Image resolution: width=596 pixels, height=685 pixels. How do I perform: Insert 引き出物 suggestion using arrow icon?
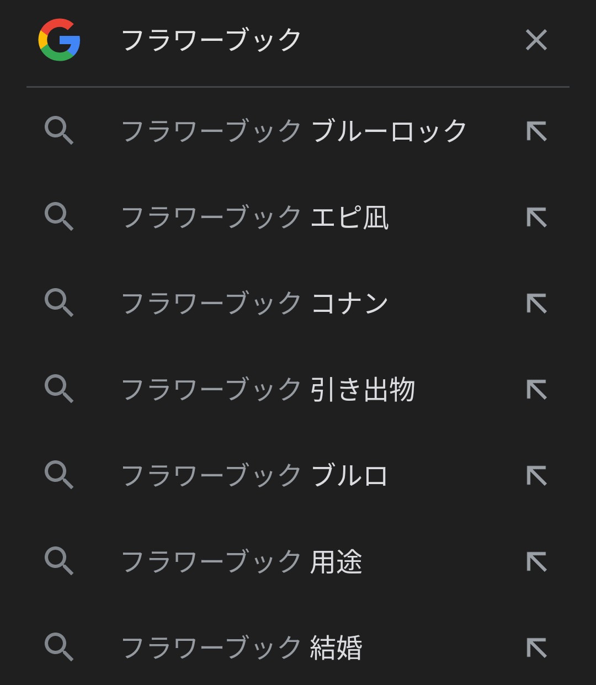click(x=536, y=390)
